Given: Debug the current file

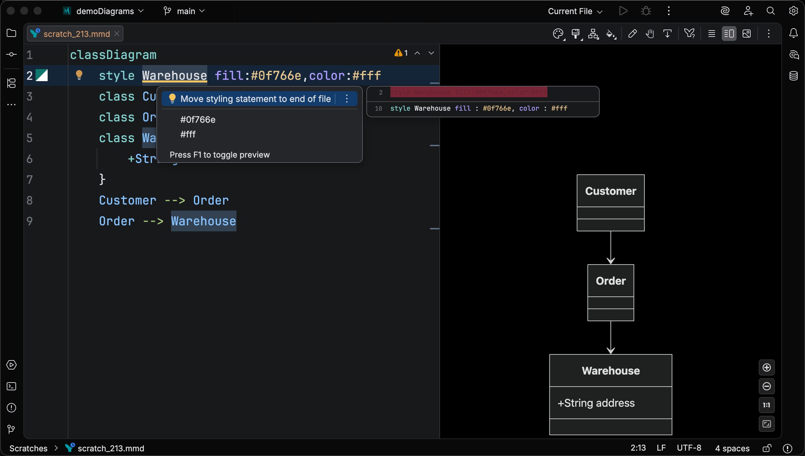Looking at the screenshot, I should coord(646,11).
